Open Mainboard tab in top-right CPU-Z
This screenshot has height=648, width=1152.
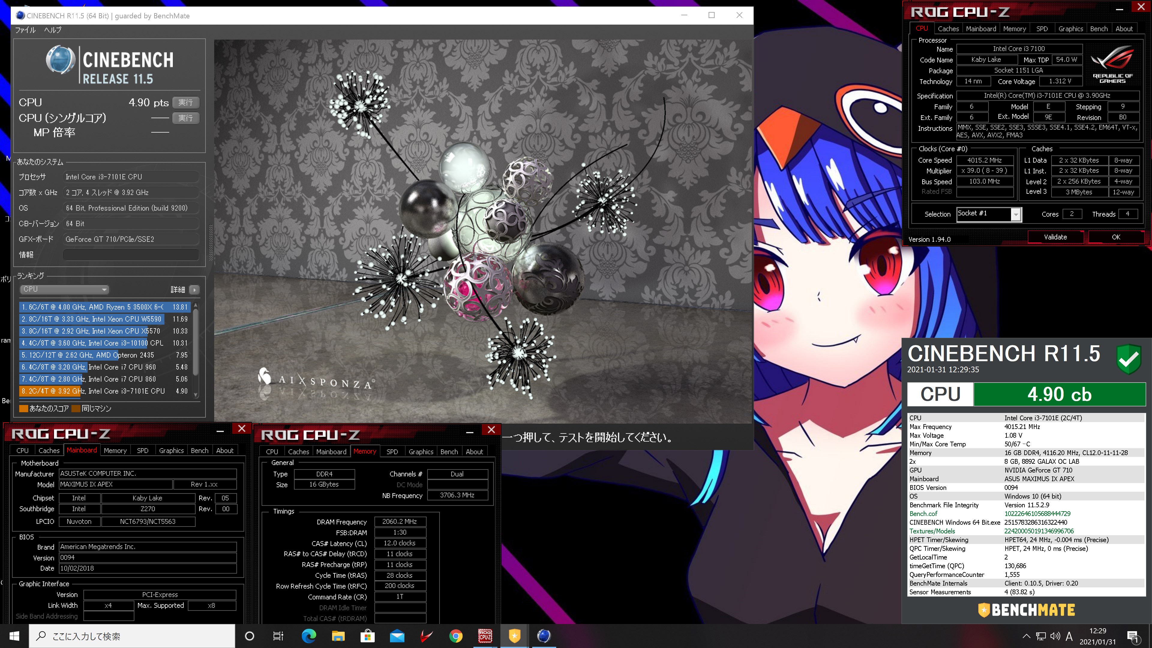pyautogui.click(x=981, y=28)
